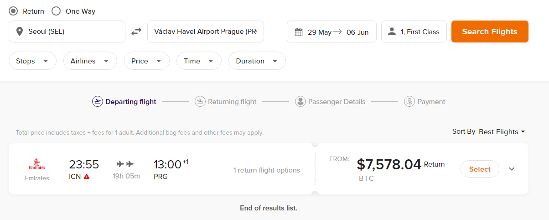The height and width of the screenshot is (220, 549).
Task: Click the Departing flight step icon
Action: click(x=97, y=101)
